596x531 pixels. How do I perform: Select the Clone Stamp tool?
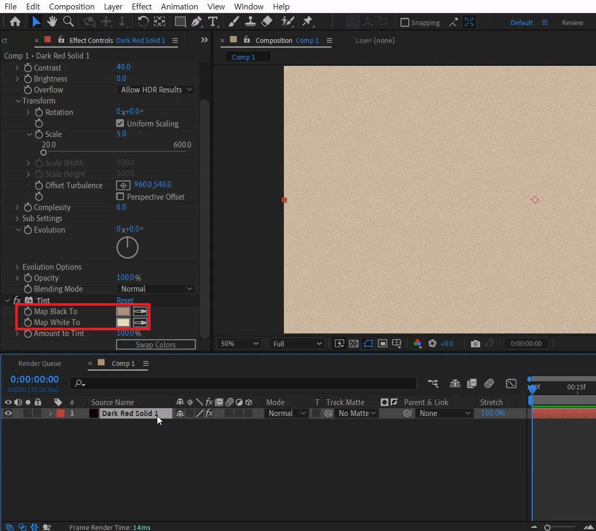point(250,21)
